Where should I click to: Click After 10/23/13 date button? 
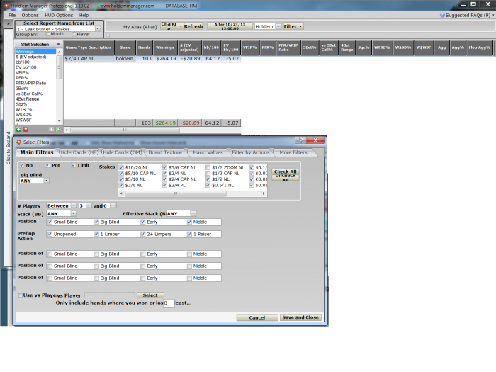coord(230,27)
